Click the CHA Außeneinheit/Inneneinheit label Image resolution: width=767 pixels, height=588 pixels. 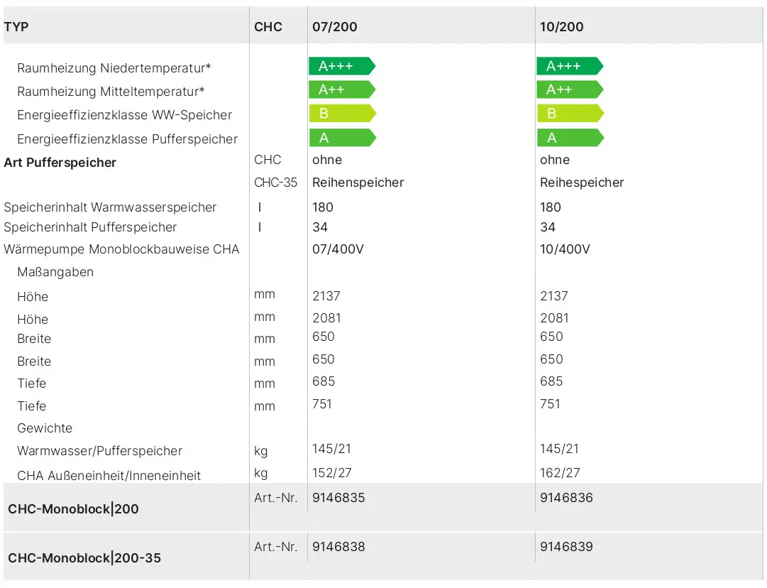point(109,475)
